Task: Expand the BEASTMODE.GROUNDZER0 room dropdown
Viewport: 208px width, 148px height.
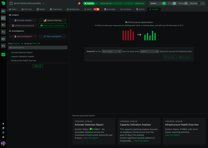Action: [43, 4]
